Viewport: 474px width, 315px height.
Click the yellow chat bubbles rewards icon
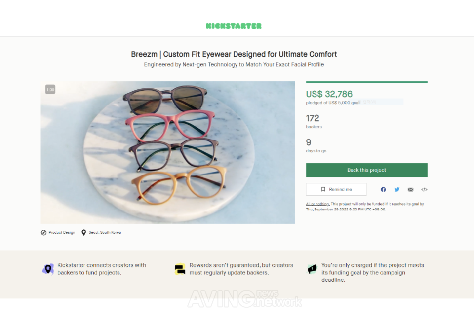[x=180, y=269]
